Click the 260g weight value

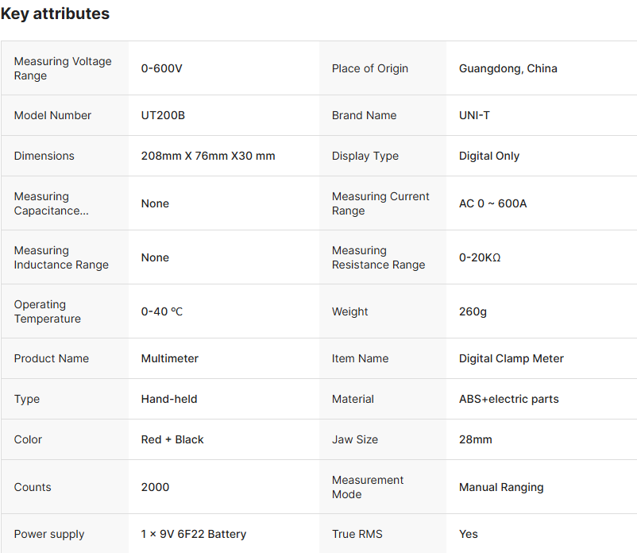point(473,311)
